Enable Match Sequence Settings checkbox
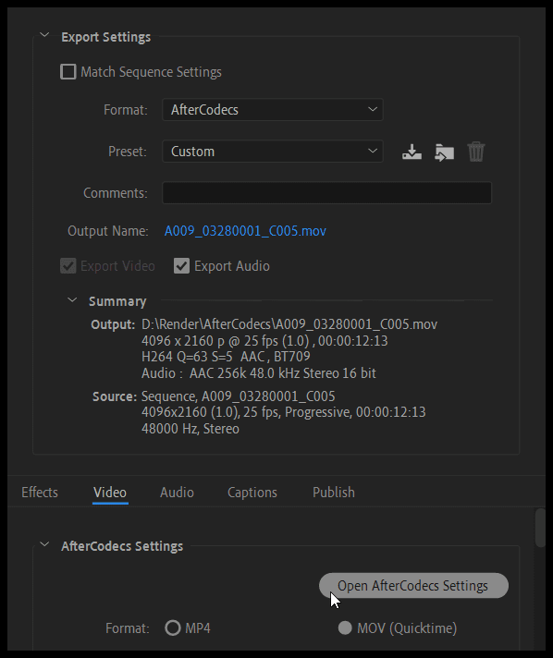553x658 pixels. tap(68, 72)
